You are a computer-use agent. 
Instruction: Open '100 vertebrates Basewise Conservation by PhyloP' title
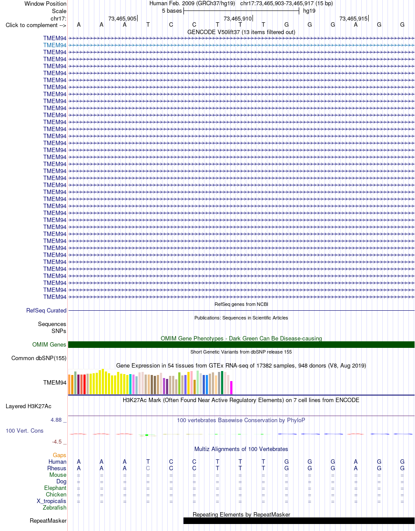tap(241, 420)
